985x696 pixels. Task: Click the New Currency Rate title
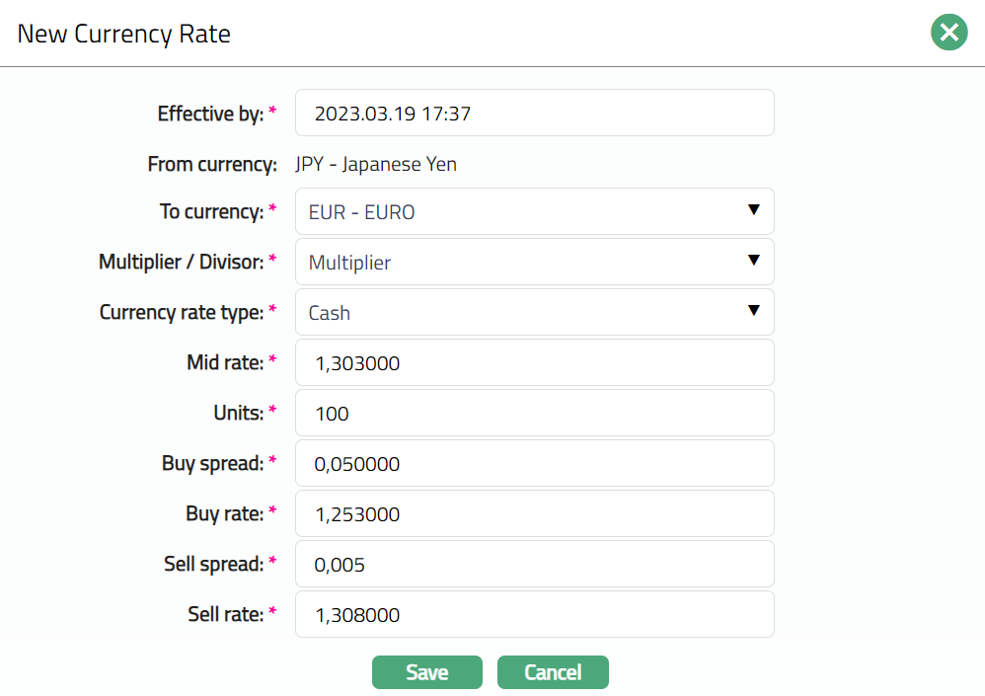pos(124,34)
